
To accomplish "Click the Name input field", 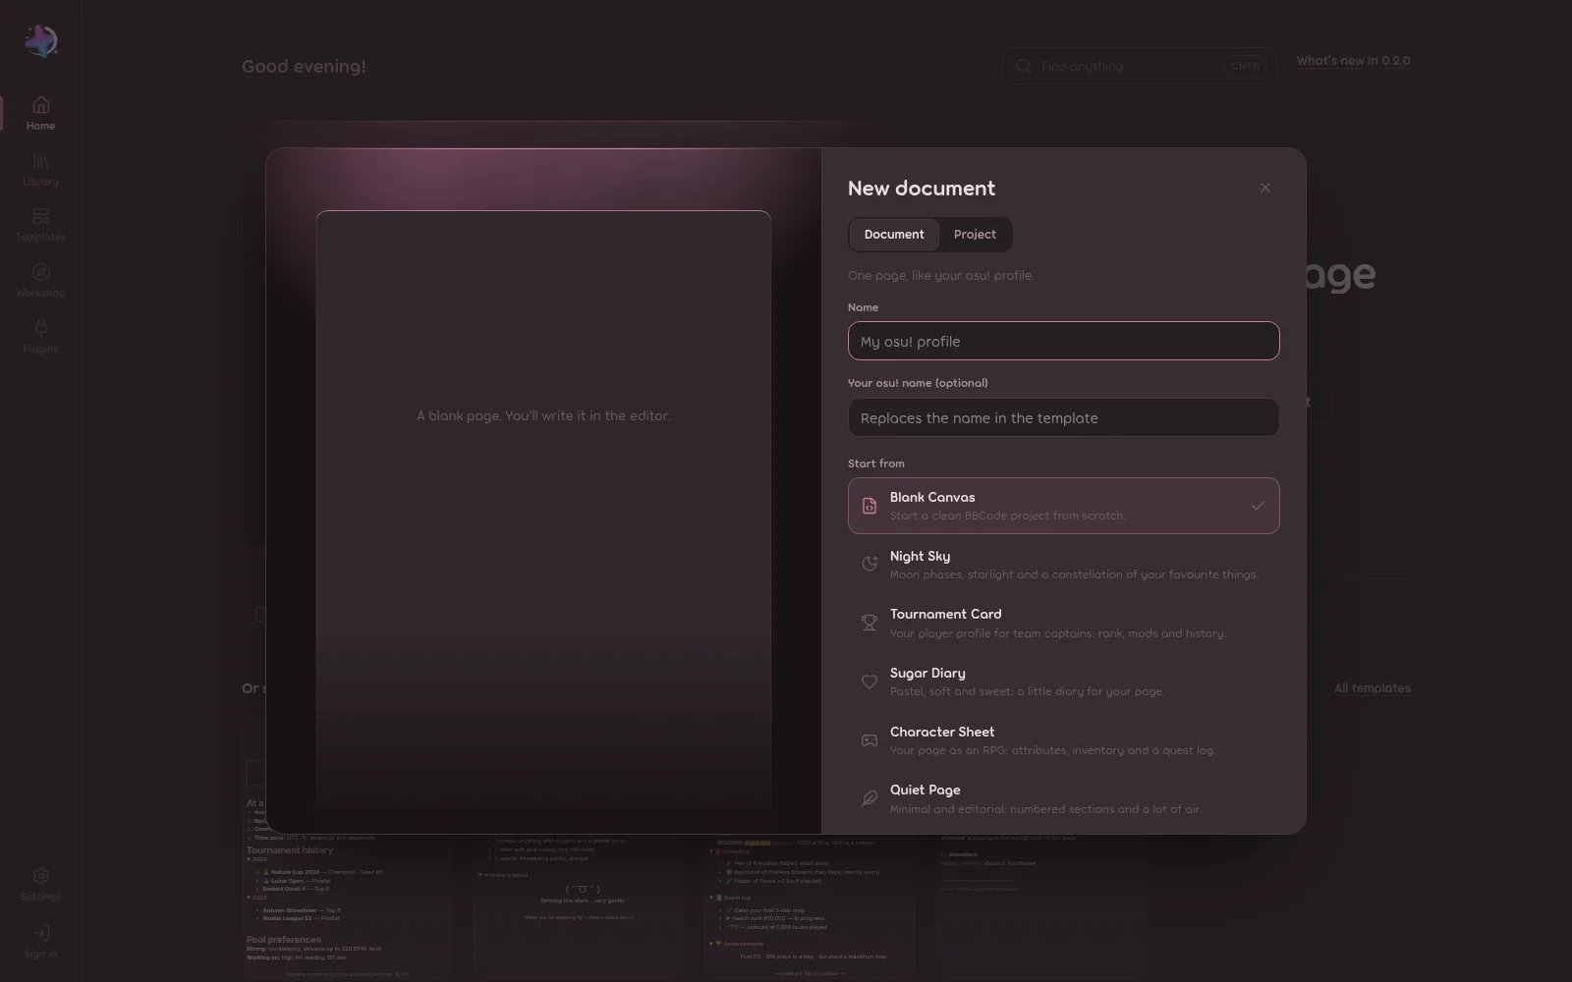I will point(1063,341).
